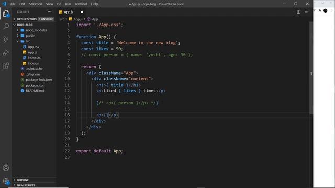This screenshot has width=335, height=188.
Task: Click the commented person paragraph on line 14
Action: (x=127, y=103)
